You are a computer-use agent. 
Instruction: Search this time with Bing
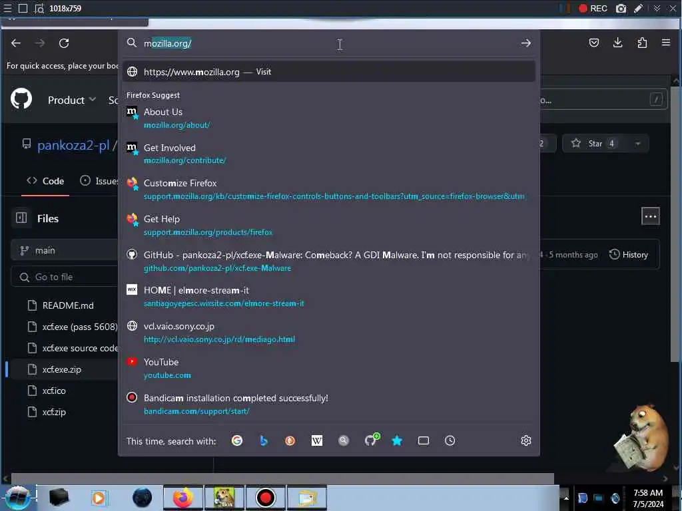(x=264, y=440)
